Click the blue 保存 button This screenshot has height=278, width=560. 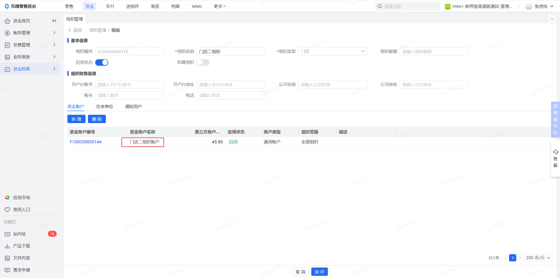point(319,272)
